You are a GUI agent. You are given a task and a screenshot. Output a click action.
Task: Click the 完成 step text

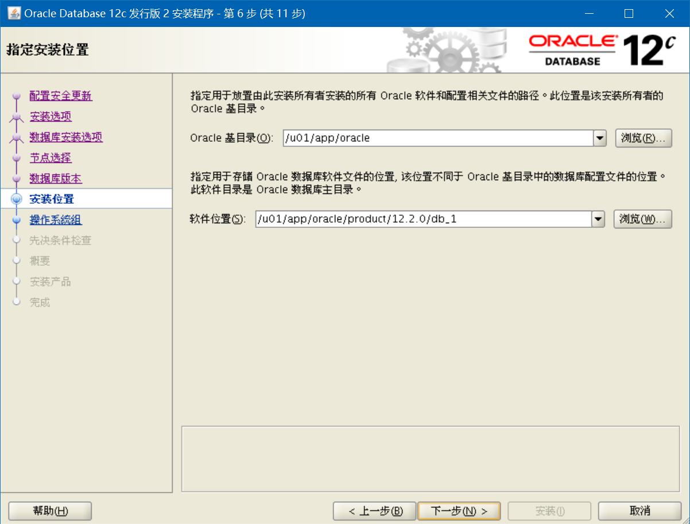tap(40, 302)
